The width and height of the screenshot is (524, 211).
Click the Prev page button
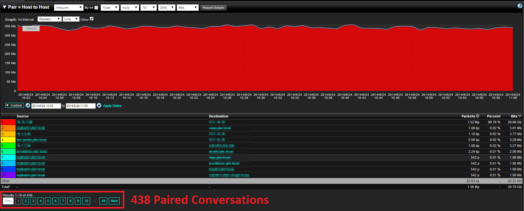(8, 201)
